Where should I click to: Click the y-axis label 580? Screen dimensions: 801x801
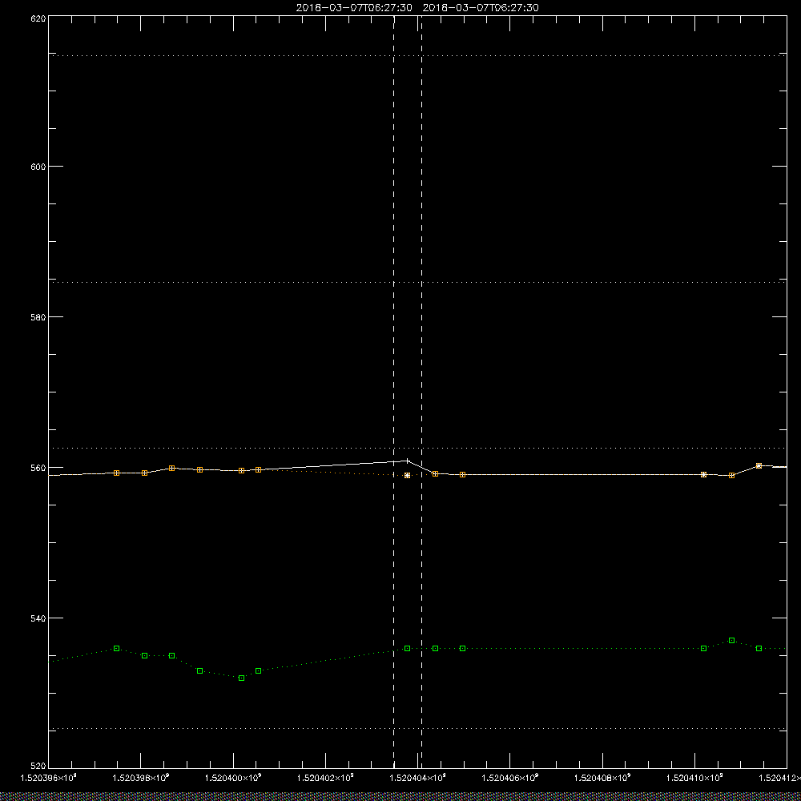(x=38, y=316)
